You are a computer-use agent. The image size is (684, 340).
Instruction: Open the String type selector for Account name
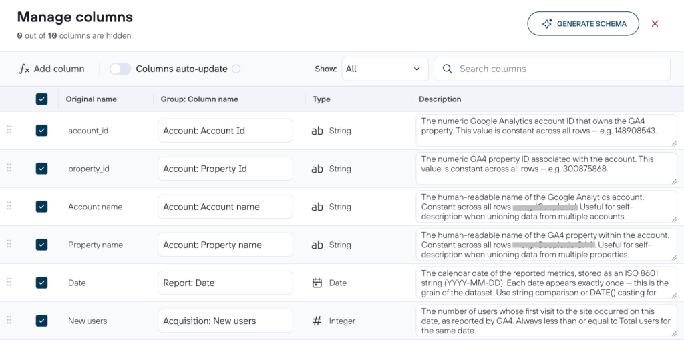[x=331, y=207]
